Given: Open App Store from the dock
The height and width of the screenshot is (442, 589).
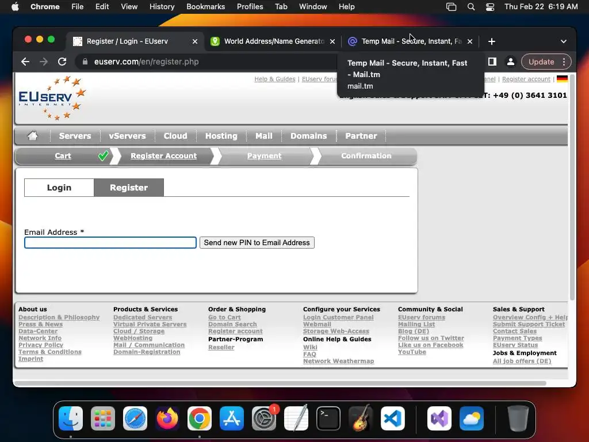Looking at the screenshot, I should pyautogui.click(x=232, y=418).
